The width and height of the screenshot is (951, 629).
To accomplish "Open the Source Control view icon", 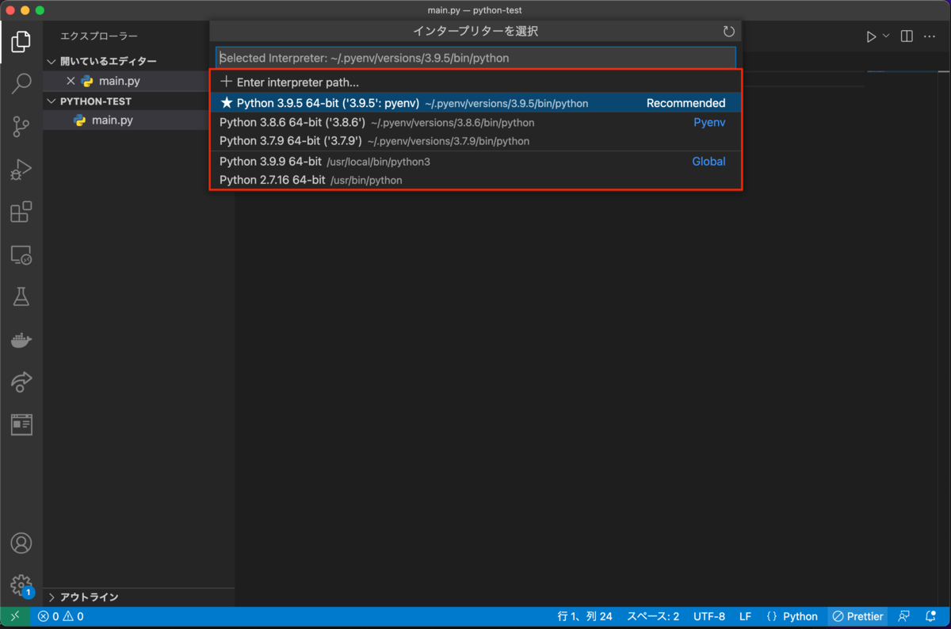I will (21, 126).
